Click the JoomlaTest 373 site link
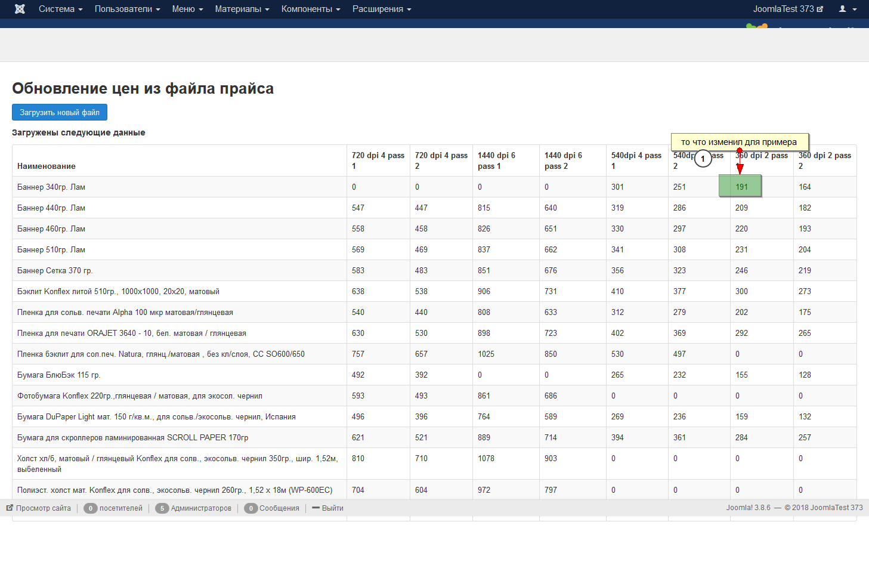The width and height of the screenshot is (869, 562). pos(783,9)
